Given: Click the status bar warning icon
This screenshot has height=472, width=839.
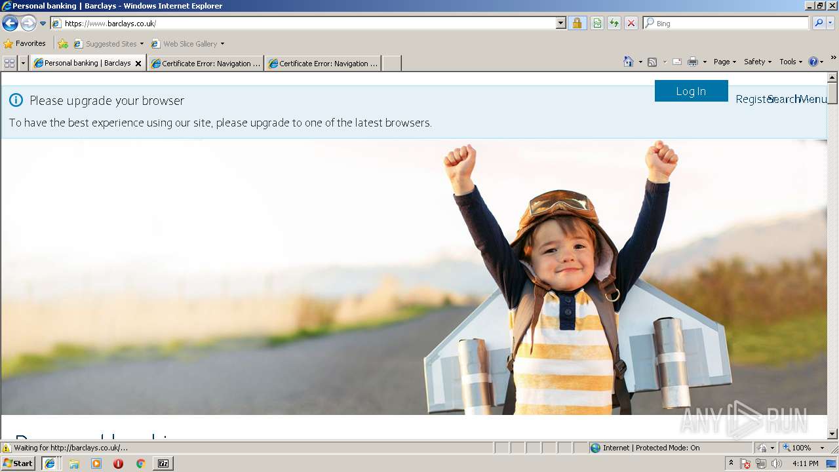Looking at the screenshot, I should pyautogui.click(x=7, y=448).
